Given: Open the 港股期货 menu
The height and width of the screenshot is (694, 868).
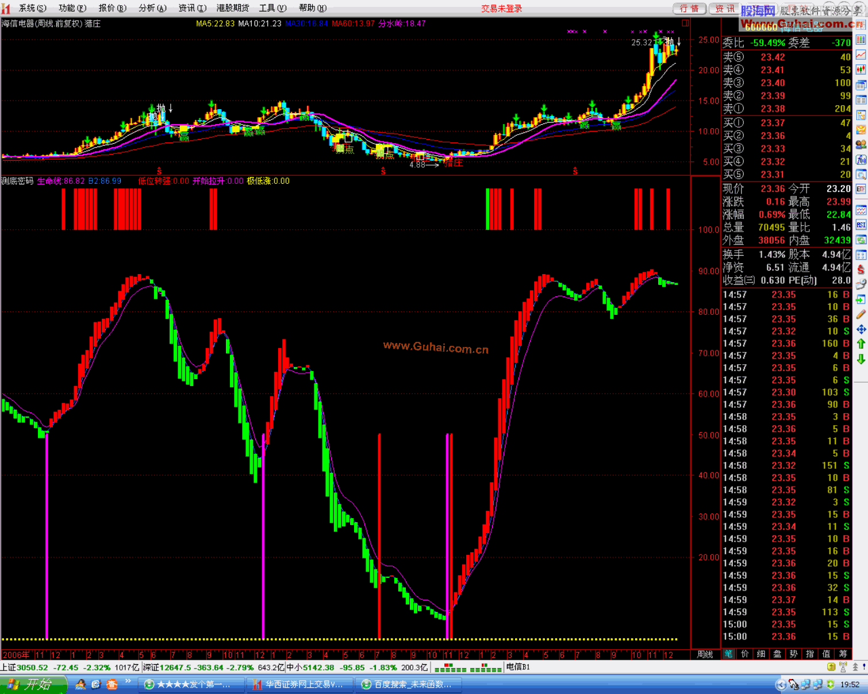Looking at the screenshot, I should pyautogui.click(x=233, y=8).
